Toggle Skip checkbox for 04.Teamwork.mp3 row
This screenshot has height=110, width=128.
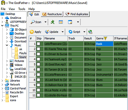pos(38,59)
